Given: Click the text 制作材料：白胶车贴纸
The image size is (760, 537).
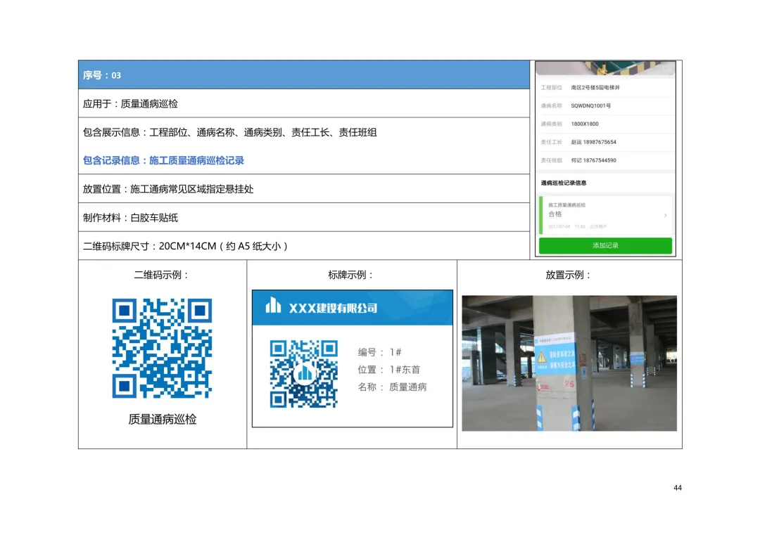Looking at the screenshot, I should click(x=130, y=217).
